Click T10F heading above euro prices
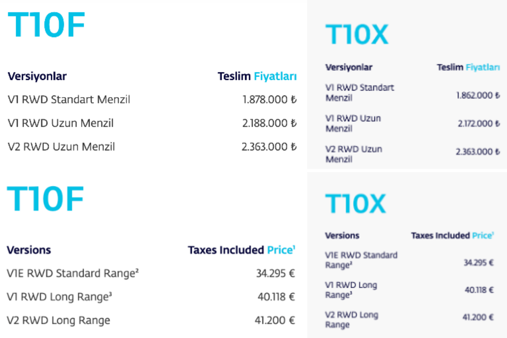 click(46, 199)
